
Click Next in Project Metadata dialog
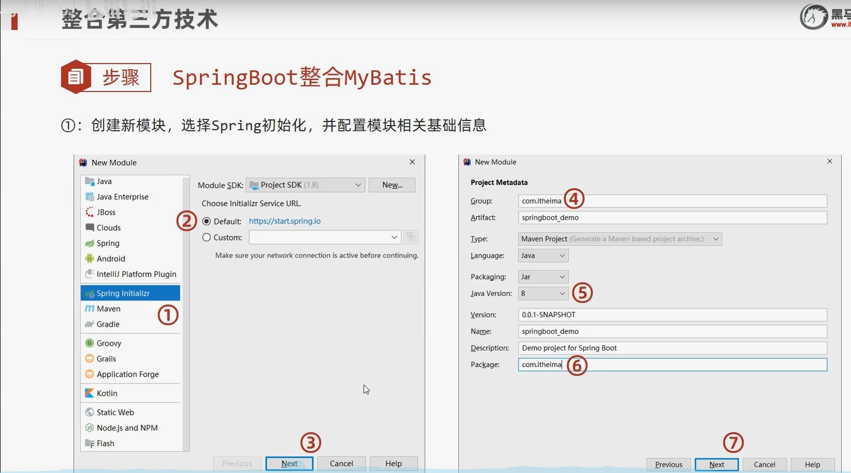point(717,465)
